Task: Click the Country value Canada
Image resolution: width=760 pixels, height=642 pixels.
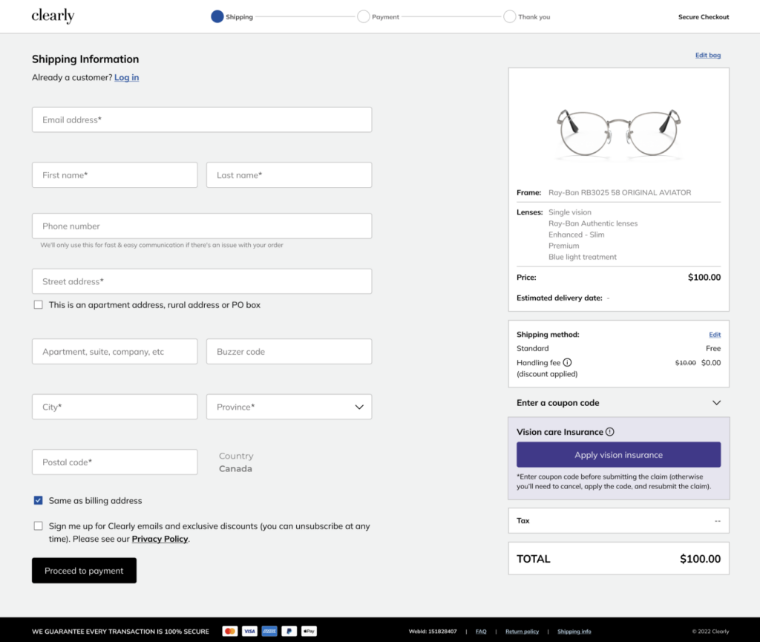Action: point(235,468)
